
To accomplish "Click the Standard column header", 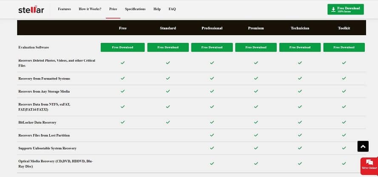I will tap(168, 28).
